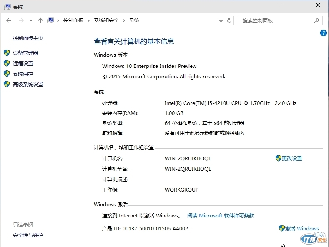This screenshot has width=329, height=247.
Task: Click shield icon beside 系统保护
Action: coord(7,74)
